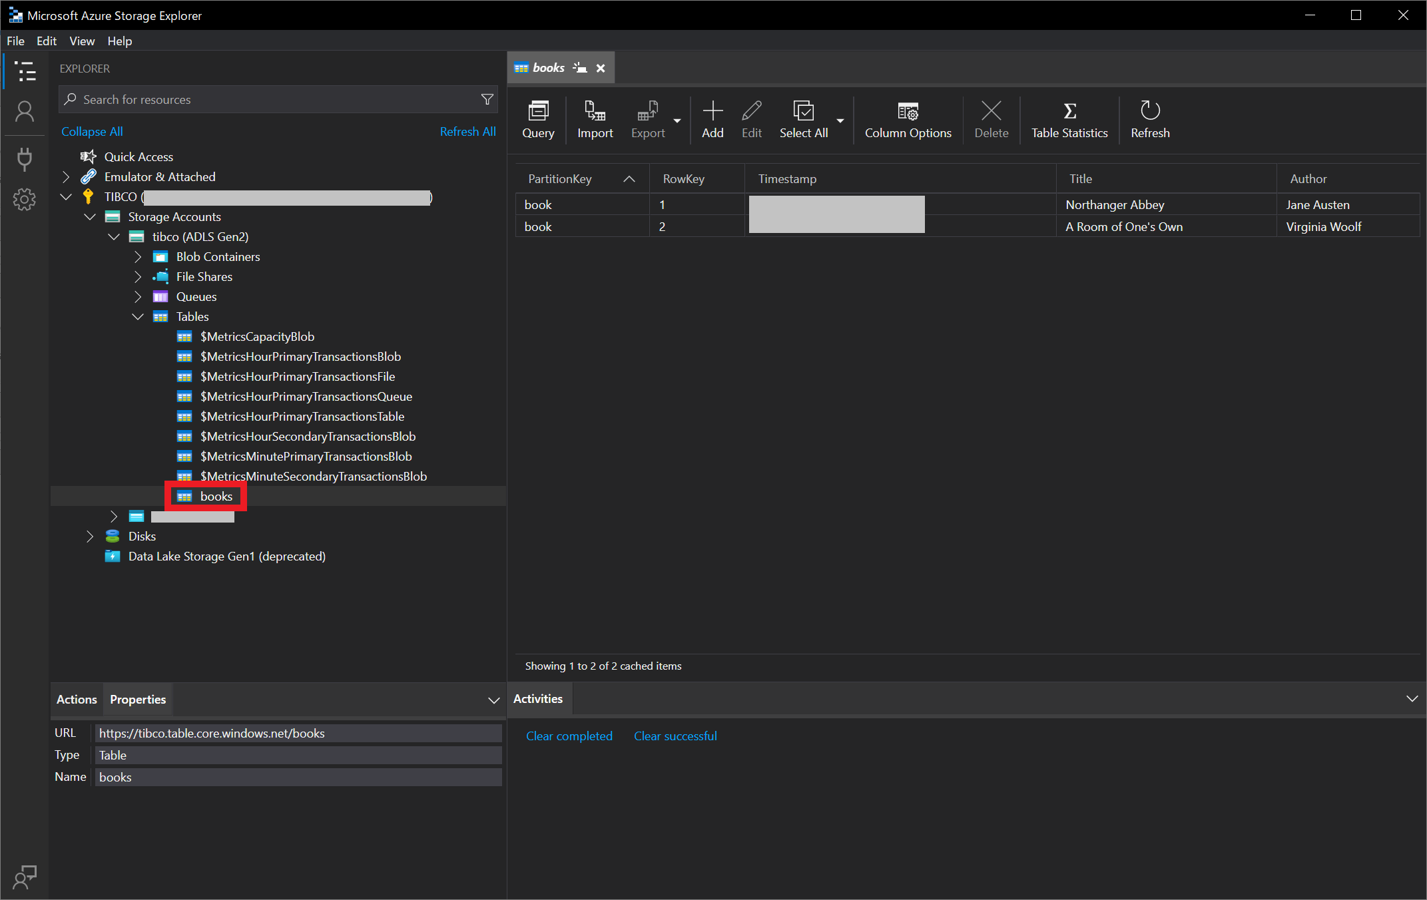This screenshot has width=1427, height=900.
Task: Collapse the Storage Accounts node
Action: coord(90,216)
